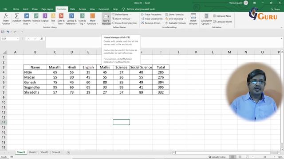
Task: Click the Name Box field
Action: point(8,38)
